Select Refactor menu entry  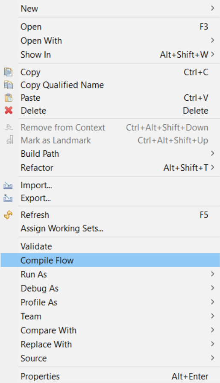point(110,167)
